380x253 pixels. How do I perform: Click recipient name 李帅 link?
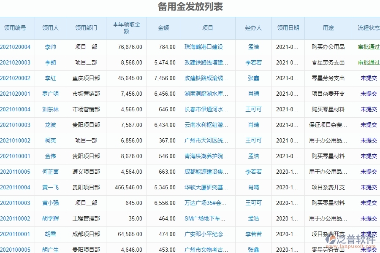pyautogui.click(x=50, y=47)
